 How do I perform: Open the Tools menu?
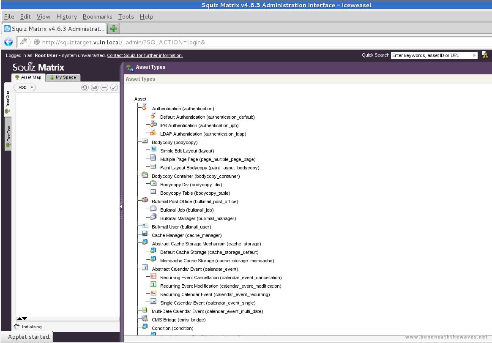coord(126,16)
